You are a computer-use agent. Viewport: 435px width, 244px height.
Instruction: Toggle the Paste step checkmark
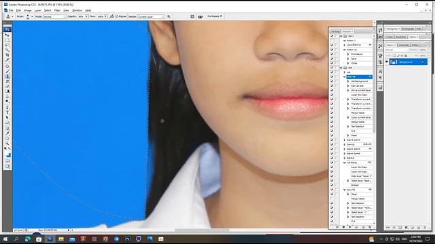pos(332,136)
